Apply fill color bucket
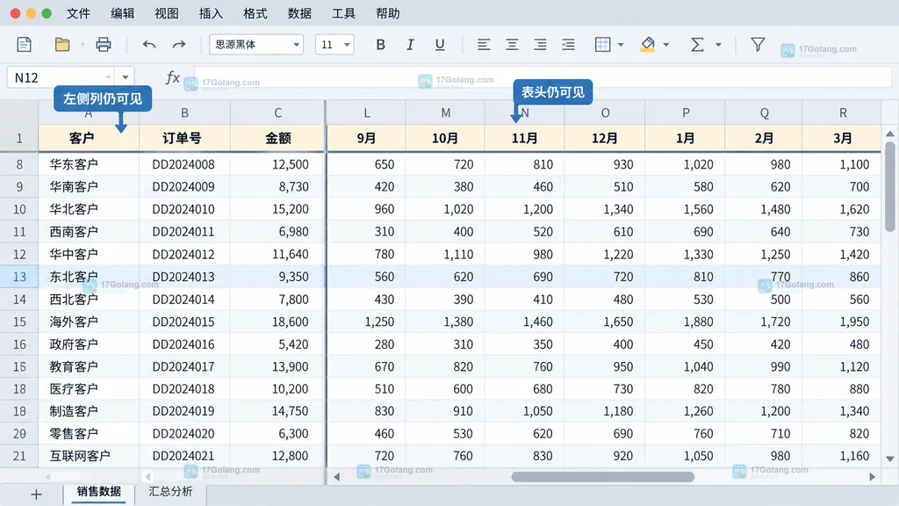 (648, 44)
